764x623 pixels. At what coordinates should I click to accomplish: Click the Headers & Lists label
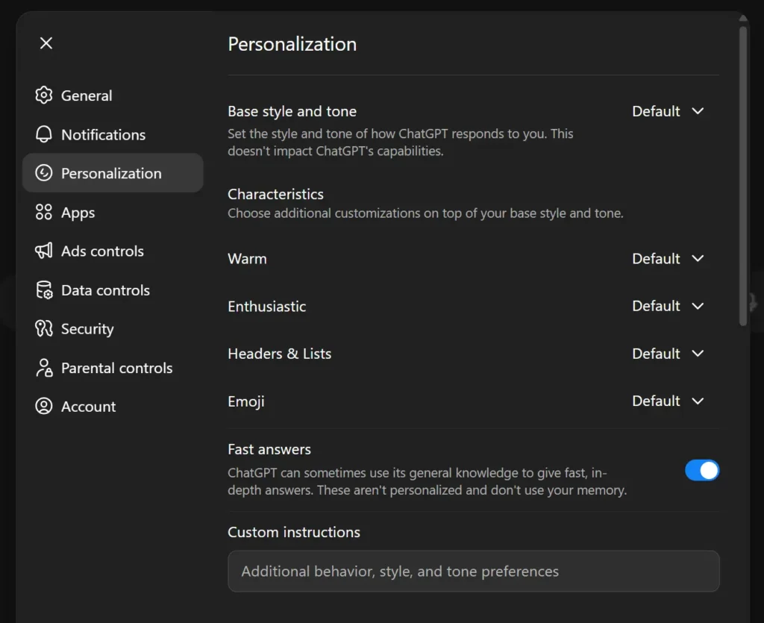(x=280, y=353)
